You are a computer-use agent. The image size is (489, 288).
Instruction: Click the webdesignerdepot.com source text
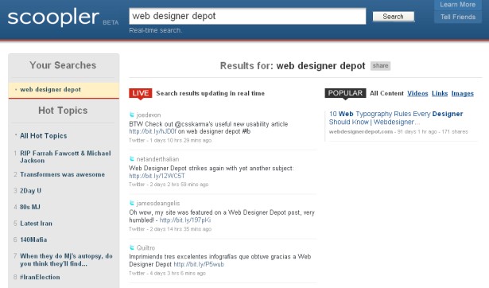[x=361, y=132]
